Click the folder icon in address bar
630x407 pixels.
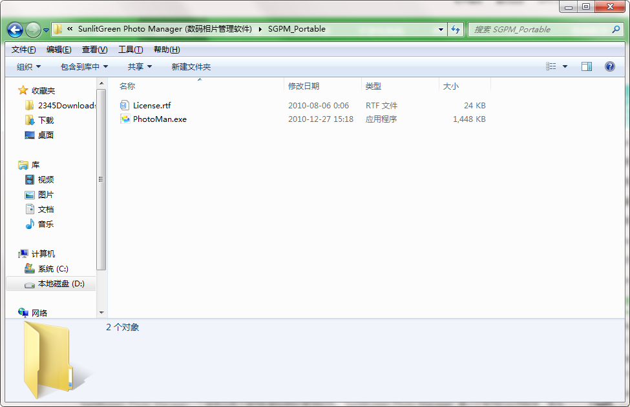tap(58, 29)
